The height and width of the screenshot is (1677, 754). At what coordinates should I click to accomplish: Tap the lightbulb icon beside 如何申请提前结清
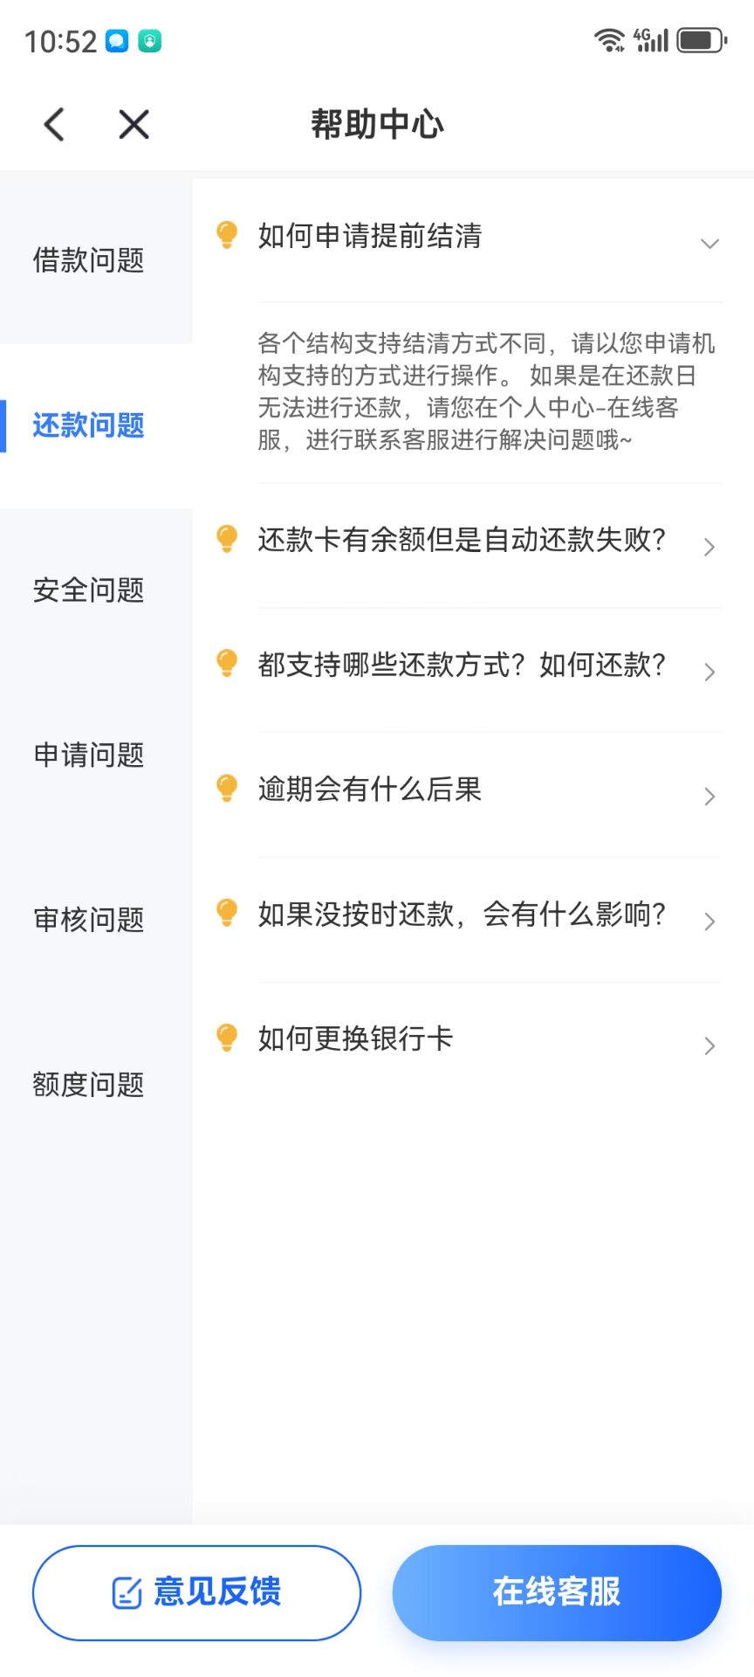[x=227, y=235]
